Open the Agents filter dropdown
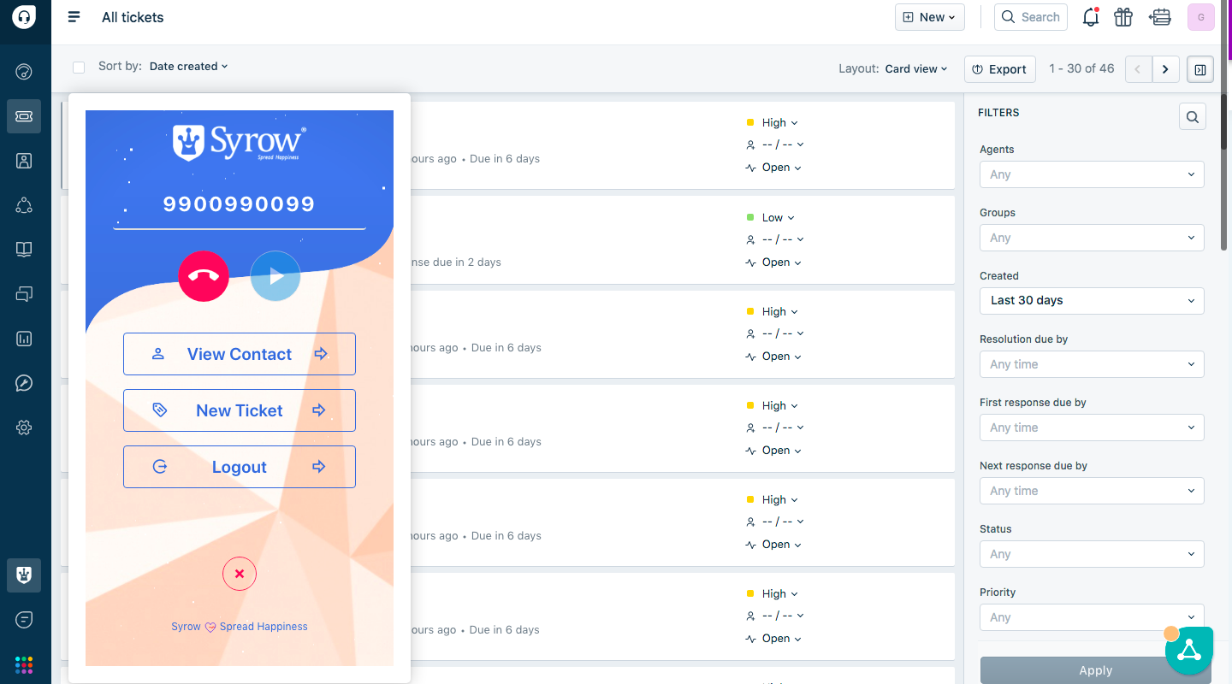The height and width of the screenshot is (684, 1232). click(x=1092, y=174)
